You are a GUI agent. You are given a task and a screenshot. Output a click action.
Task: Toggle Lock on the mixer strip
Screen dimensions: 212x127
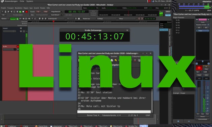pyautogui.click(x=206, y=72)
